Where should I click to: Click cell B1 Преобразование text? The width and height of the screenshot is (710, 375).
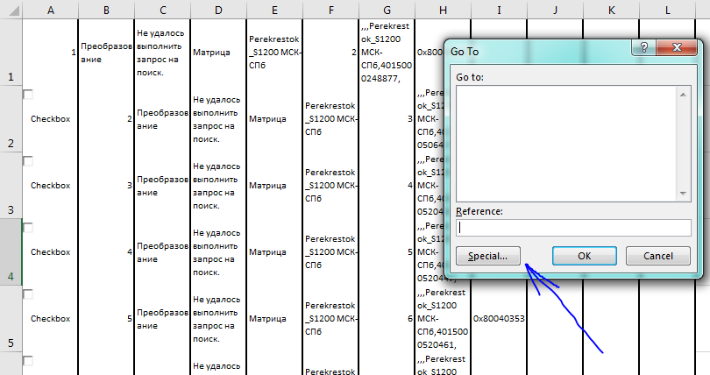(106, 53)
